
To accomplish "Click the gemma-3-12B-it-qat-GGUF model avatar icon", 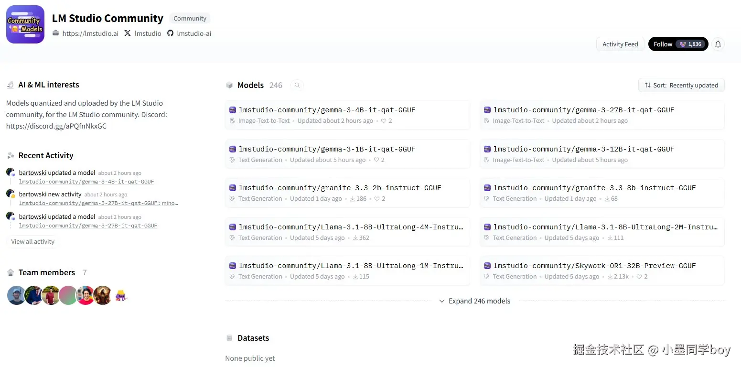I will 487,149.
